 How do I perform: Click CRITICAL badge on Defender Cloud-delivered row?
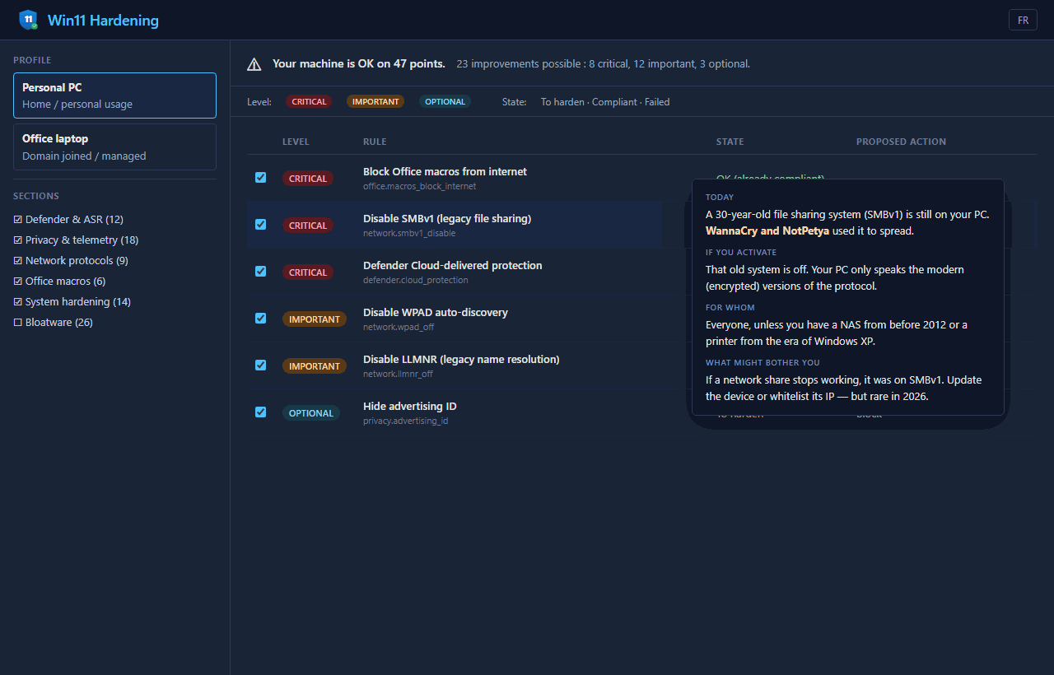tap(308, 272)
